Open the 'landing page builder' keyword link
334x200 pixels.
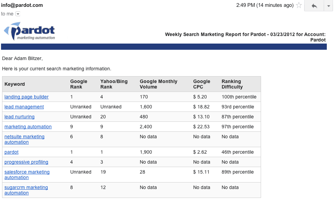pyautogui.click(x=26, y=97)
